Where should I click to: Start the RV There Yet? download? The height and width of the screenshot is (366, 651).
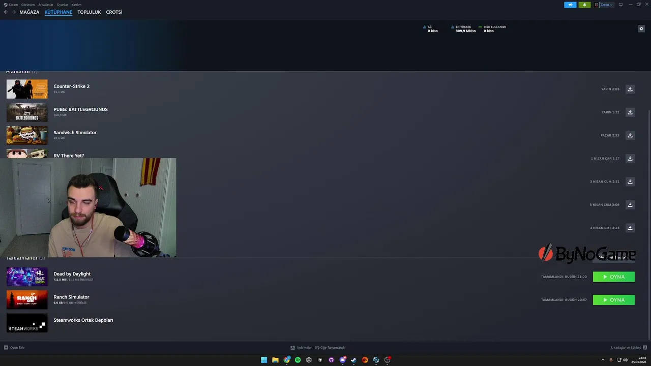[630, 159]
